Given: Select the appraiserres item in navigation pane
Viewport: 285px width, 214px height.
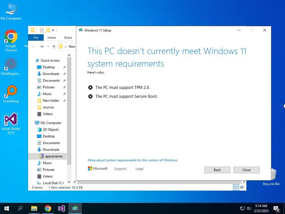Looking at the screenshot, I should pyautogui.click(x=47, y=156).
